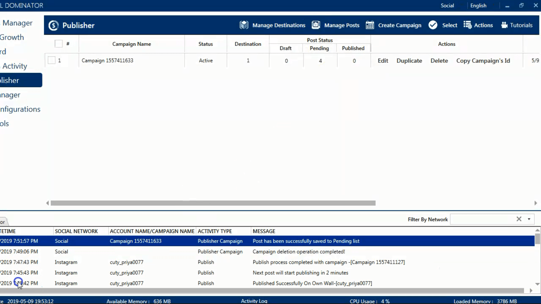Open the Tools sidebar item
Screen dimensions: 541x304
click(5, 124)
